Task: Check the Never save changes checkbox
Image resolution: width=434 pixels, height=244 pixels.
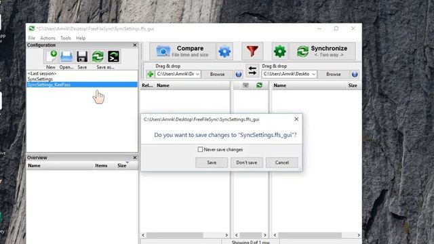Action: [x=200, y=149]
